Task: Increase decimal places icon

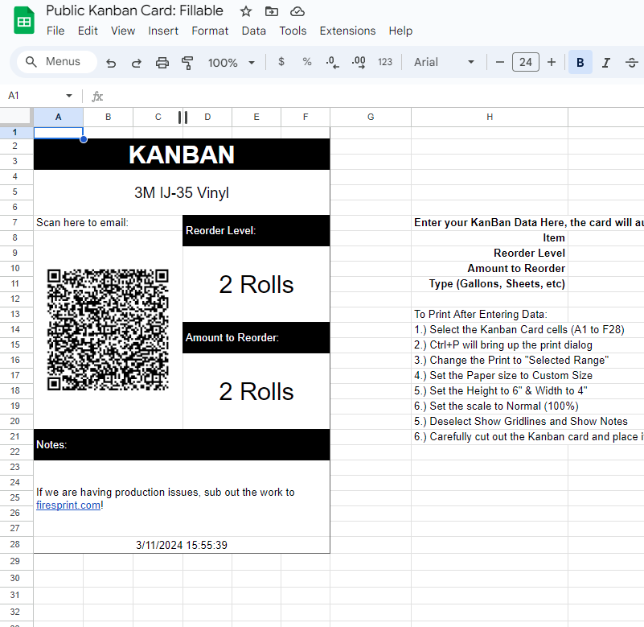Action: pos(359,63)
